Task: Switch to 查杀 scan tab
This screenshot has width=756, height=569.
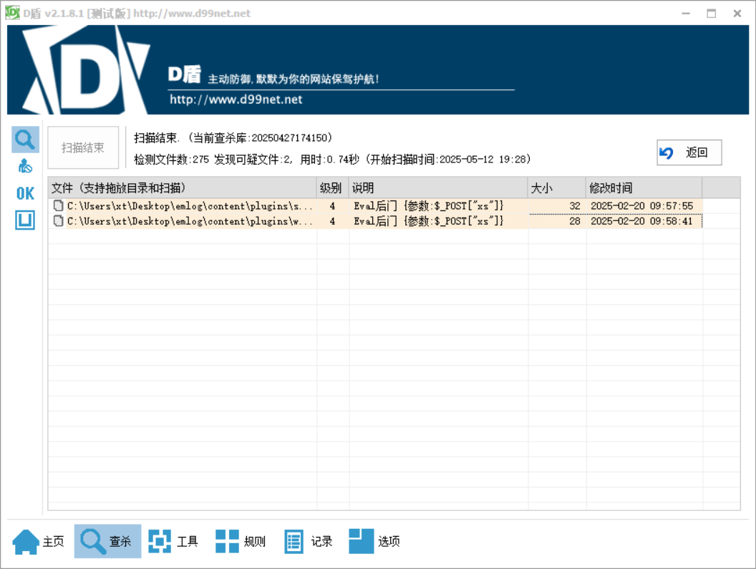Action: click(x=107, y=541)
